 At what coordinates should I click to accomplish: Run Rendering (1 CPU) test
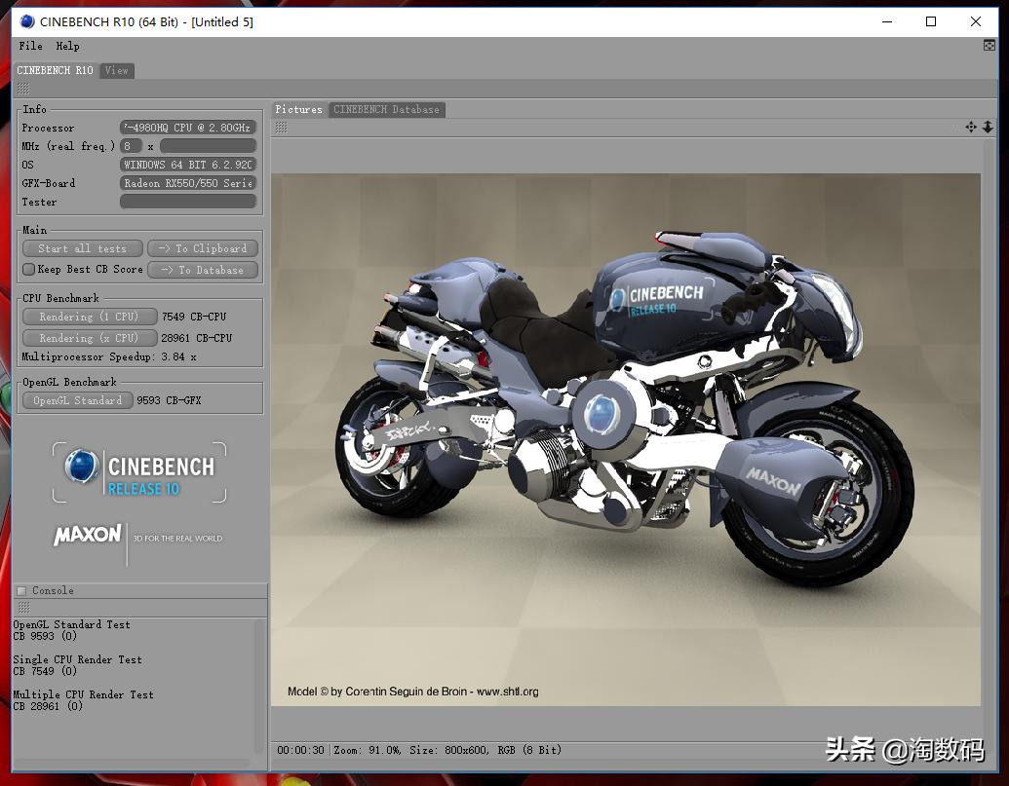pyautogui.click(x=90, y=317)
